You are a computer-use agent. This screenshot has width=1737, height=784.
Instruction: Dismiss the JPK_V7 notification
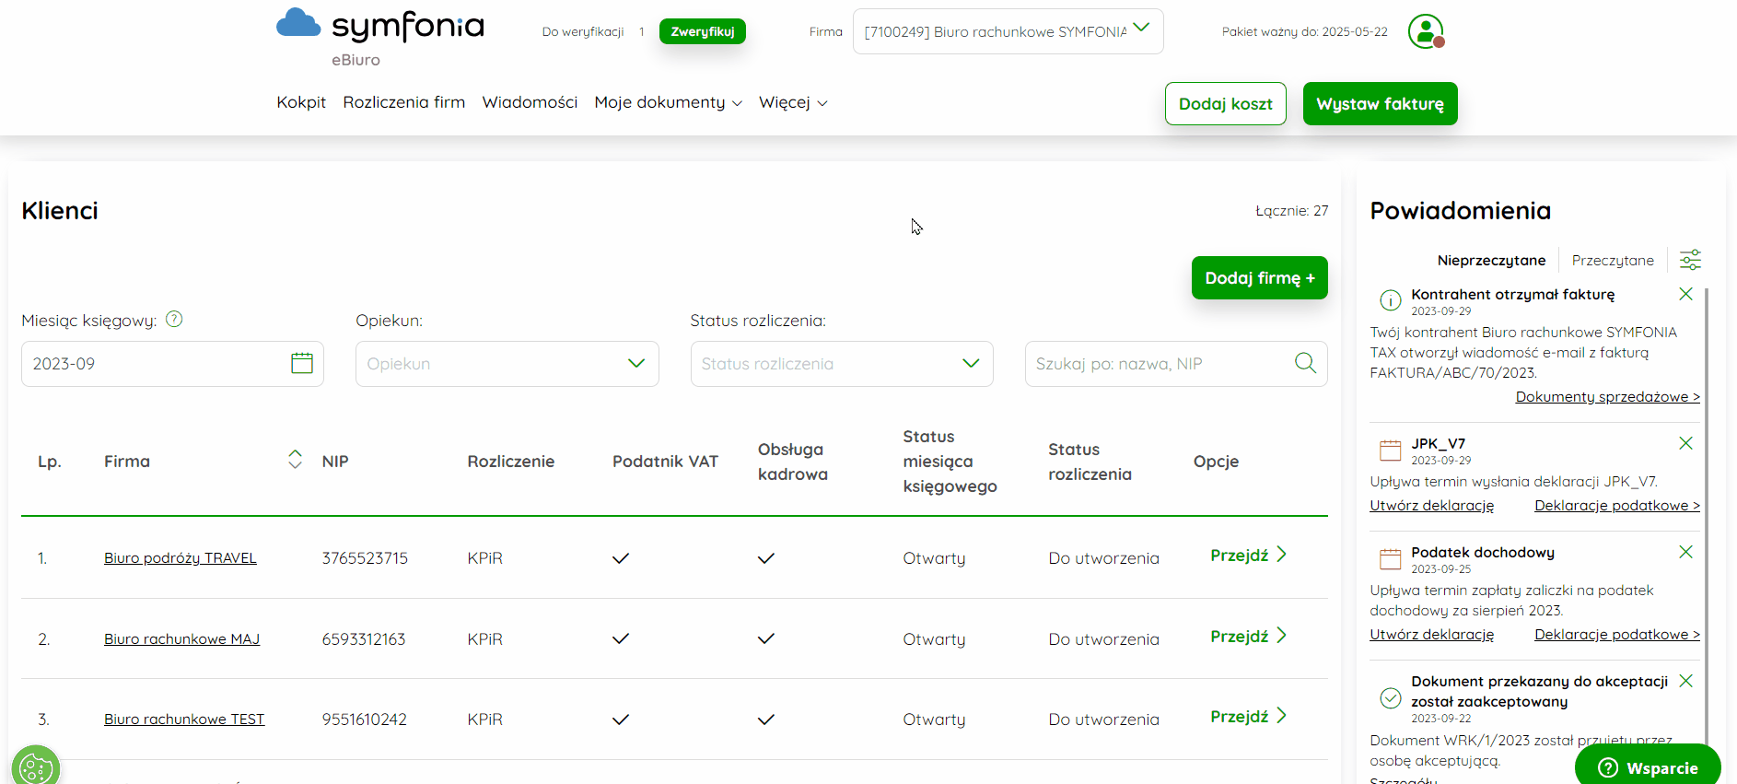[1685, 443]
